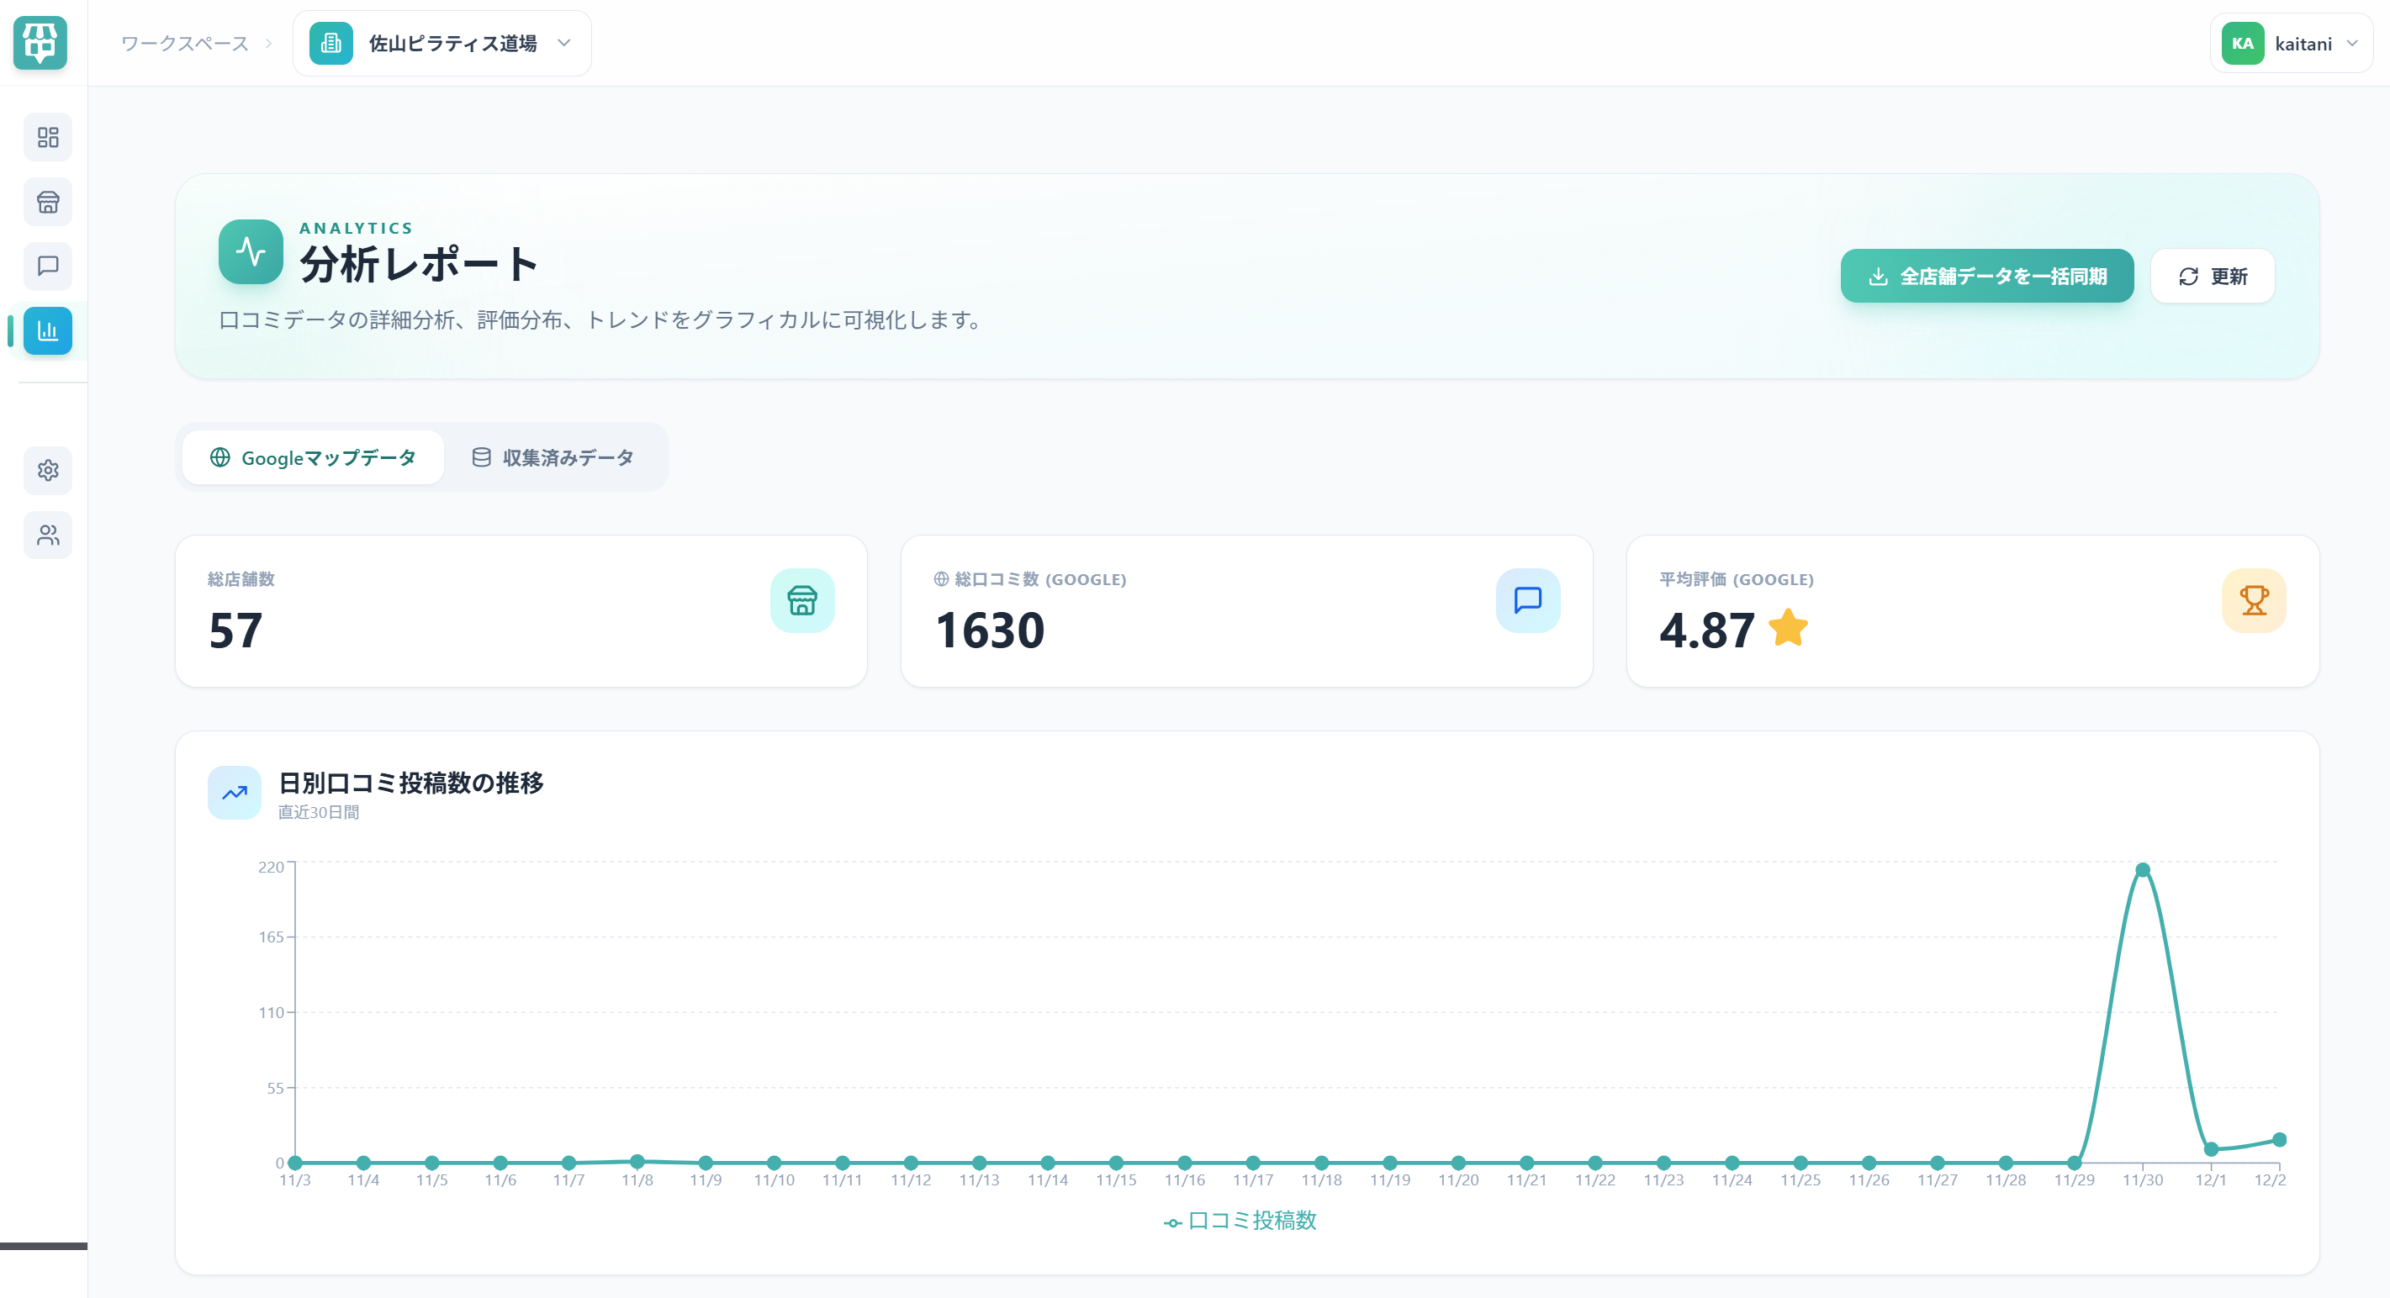Select the store management icon in sidebar
The height and width of the screenshot is (1298, 2390).
(47, 201)
